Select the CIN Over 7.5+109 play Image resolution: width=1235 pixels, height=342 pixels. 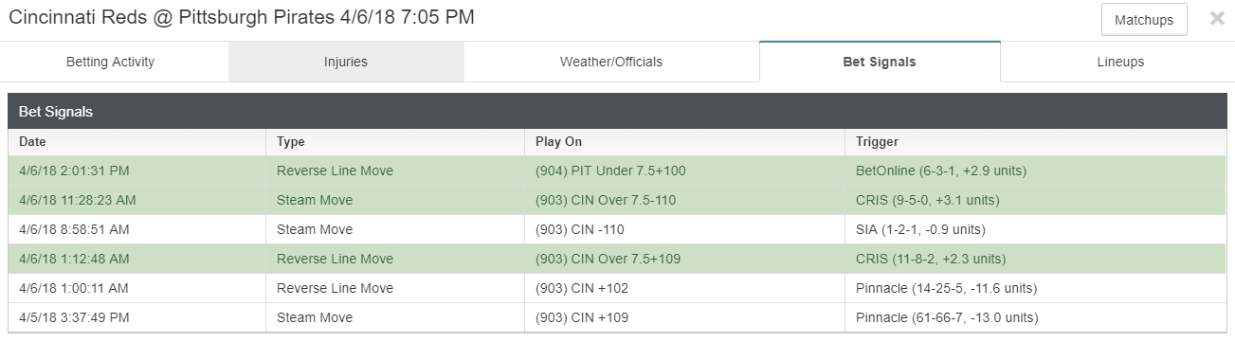(608, 260)
